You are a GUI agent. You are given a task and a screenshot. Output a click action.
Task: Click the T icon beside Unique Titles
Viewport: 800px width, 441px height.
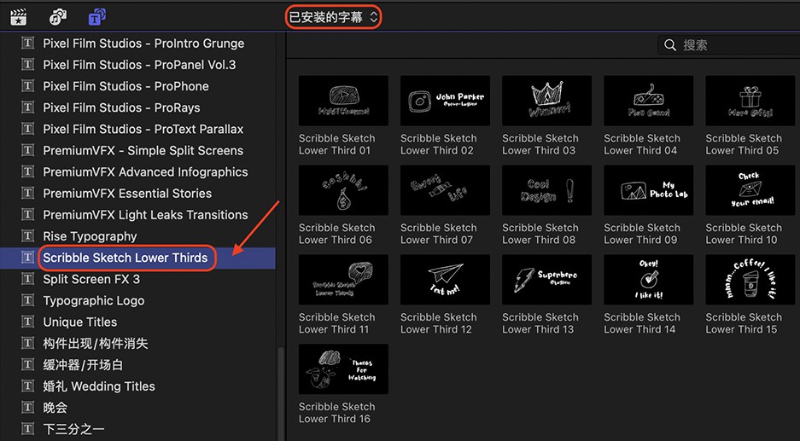pos(27,322)
